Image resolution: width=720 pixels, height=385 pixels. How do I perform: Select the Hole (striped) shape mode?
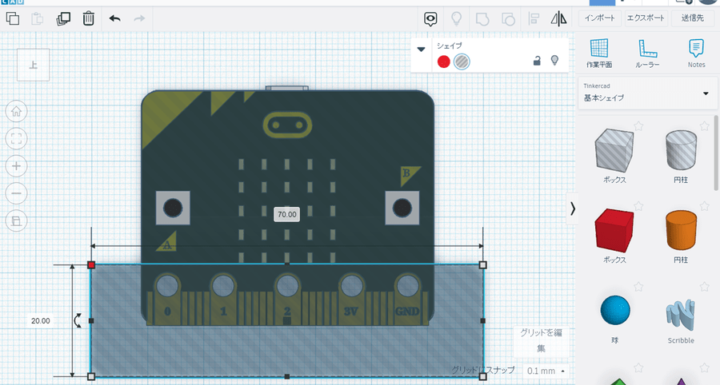coord(462,62)
